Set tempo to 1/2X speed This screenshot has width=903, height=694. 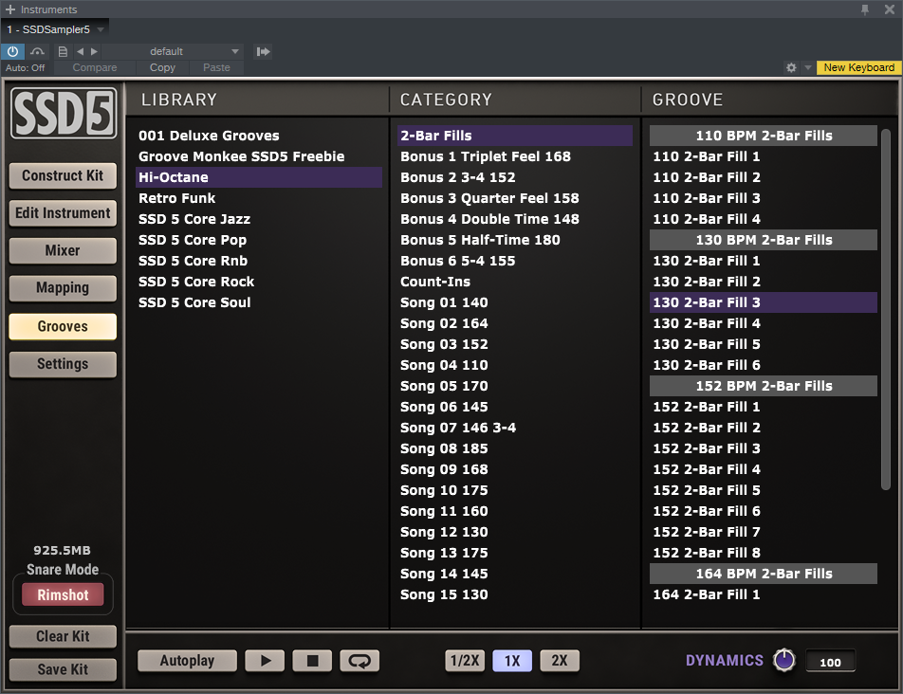pos(465,661)
